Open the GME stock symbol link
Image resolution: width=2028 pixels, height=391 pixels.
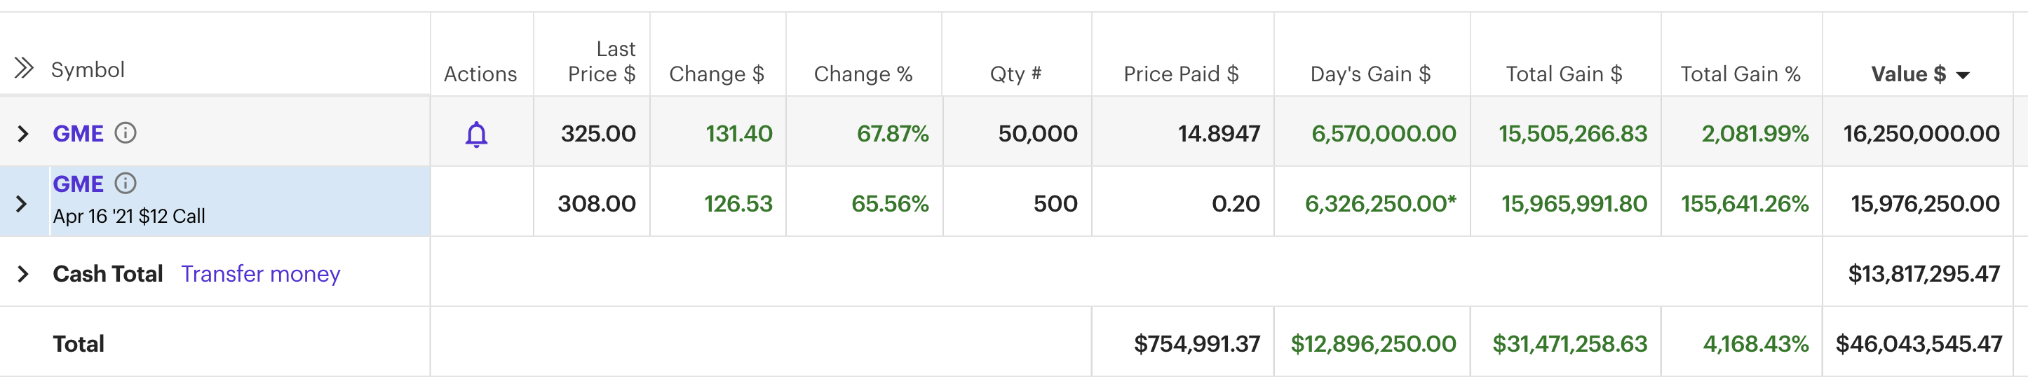pos(78,134)
